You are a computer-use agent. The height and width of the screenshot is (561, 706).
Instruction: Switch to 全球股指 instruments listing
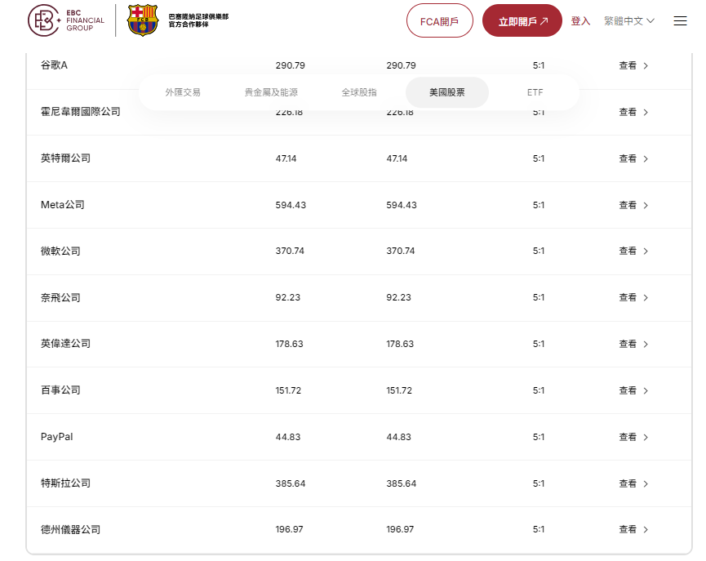point(357,92)
